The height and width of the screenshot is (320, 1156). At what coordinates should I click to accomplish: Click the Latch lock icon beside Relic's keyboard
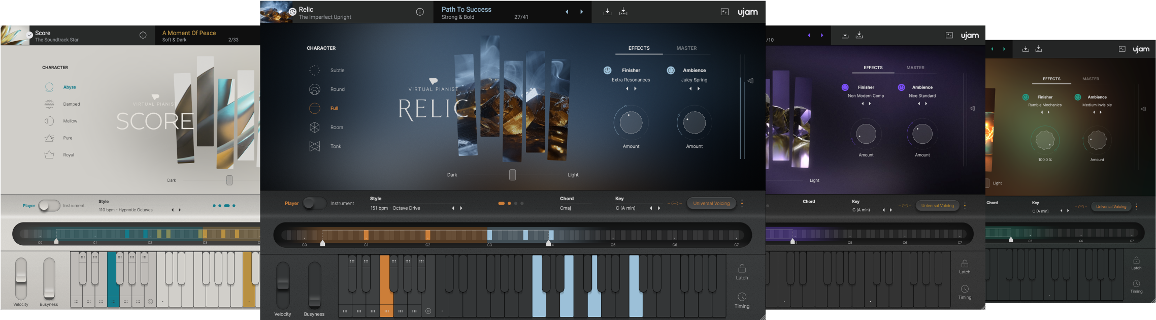point(742,268)
